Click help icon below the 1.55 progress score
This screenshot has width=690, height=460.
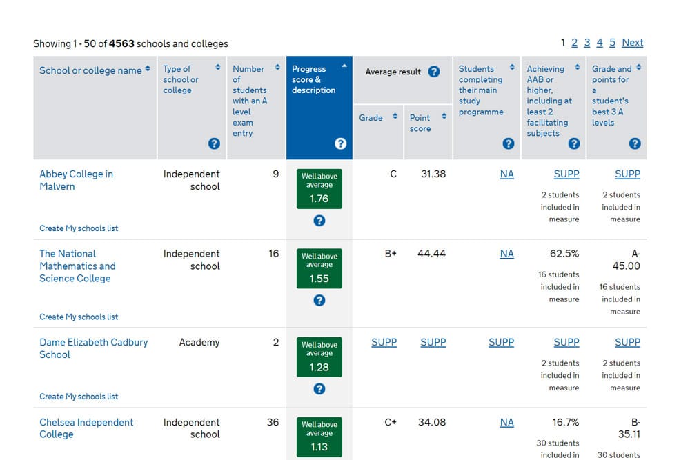click(319, 300)
